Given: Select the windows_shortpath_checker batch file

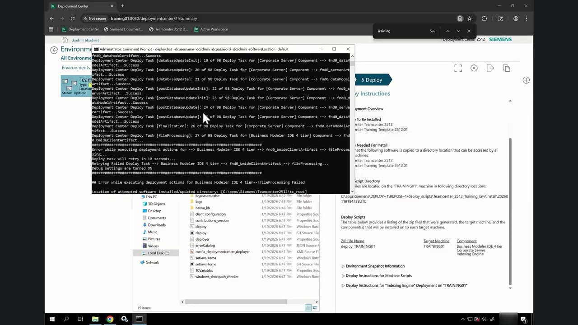Looking at the screenshot, I should tap(217, 277).
